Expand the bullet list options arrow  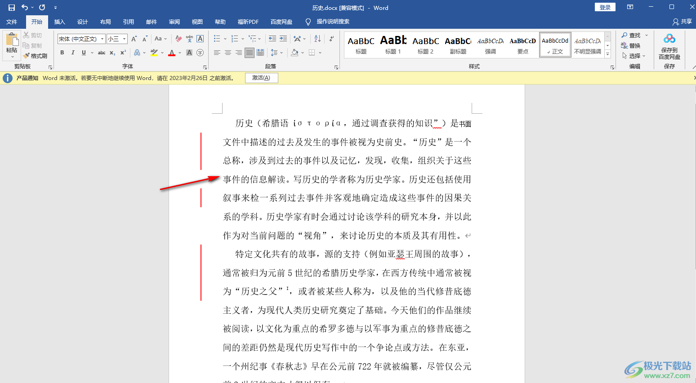(225, 39)
